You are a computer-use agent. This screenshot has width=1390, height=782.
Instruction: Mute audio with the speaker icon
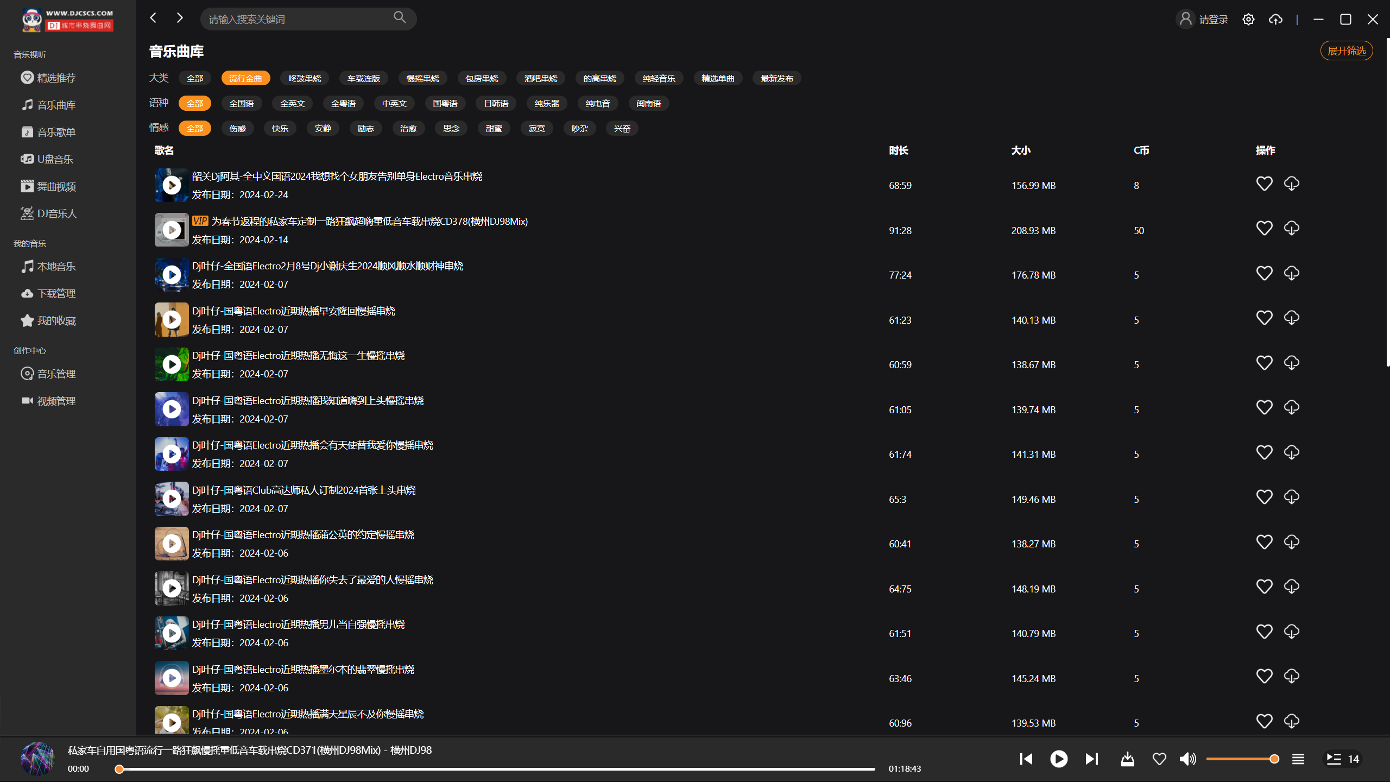click(1187, 759)
